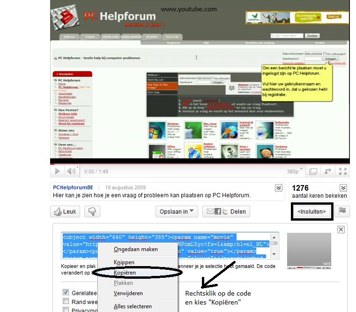Click the video timestamp 0:00 / 1:49
This screenshot has height=312, width=356.
click(96, 171)
